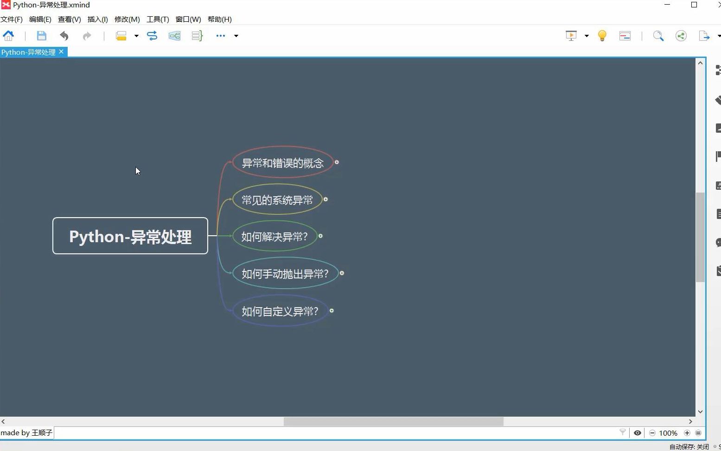Select the topic 异常和错误的概念
The height and width of the screenshot is (451, 721).
[x=283, y=162]
